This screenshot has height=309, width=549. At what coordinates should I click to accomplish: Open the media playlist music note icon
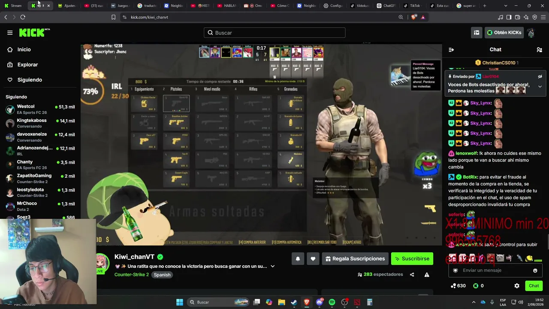pos(501,17)
